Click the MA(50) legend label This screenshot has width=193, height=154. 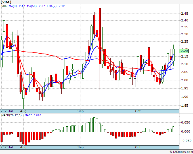pyautogui.click(x=32, y=6)
